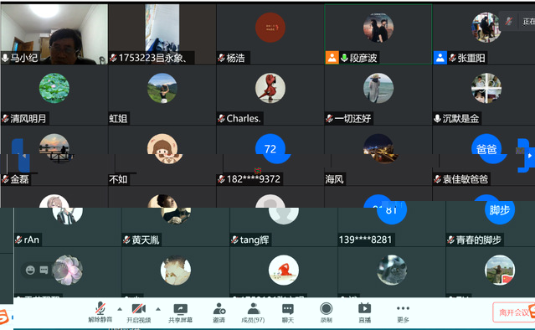Open the 邀请 invite icon
The image size is (535, 330).
click(x=219, y=312)
